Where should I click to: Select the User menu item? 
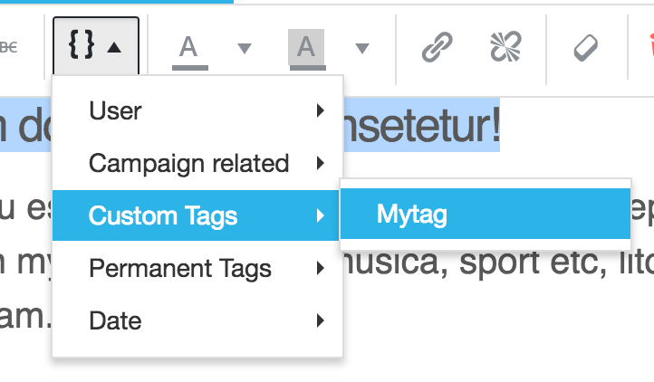[x=115, y=111]
